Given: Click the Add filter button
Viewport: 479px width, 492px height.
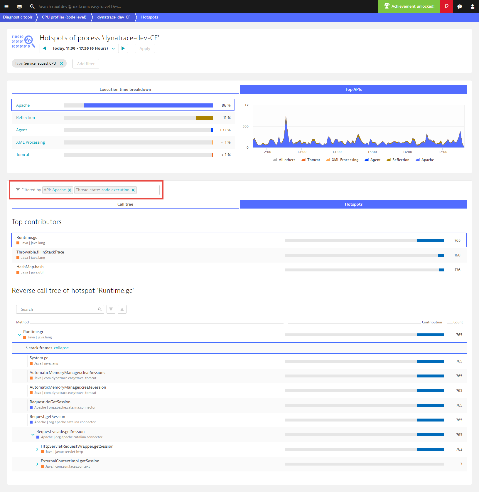Looking at the screenshot, I should click(86, 64).
